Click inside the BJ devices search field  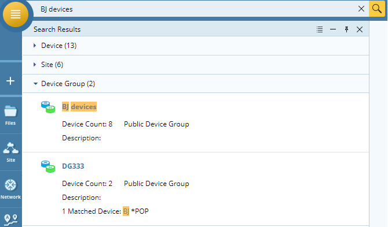[196, 9]
